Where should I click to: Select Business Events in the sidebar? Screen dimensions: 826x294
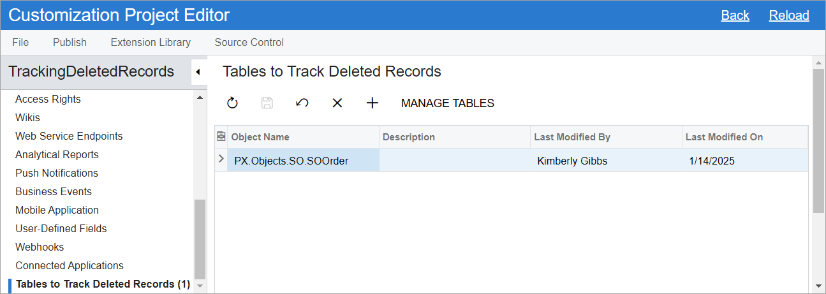tap(54, 191)
